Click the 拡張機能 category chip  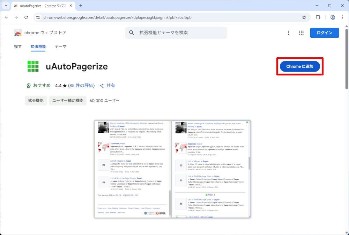36,101
